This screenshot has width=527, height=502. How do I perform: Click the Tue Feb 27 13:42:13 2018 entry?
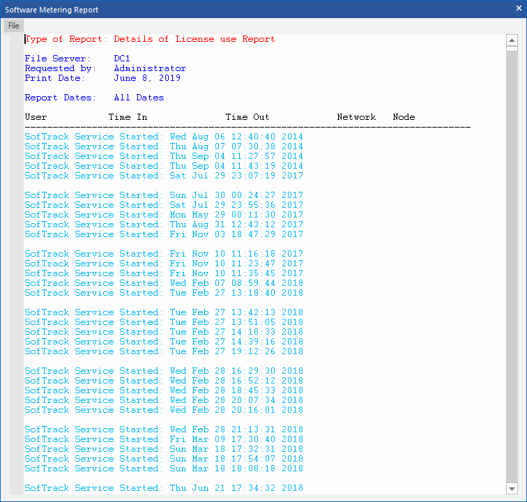[164, 312]
